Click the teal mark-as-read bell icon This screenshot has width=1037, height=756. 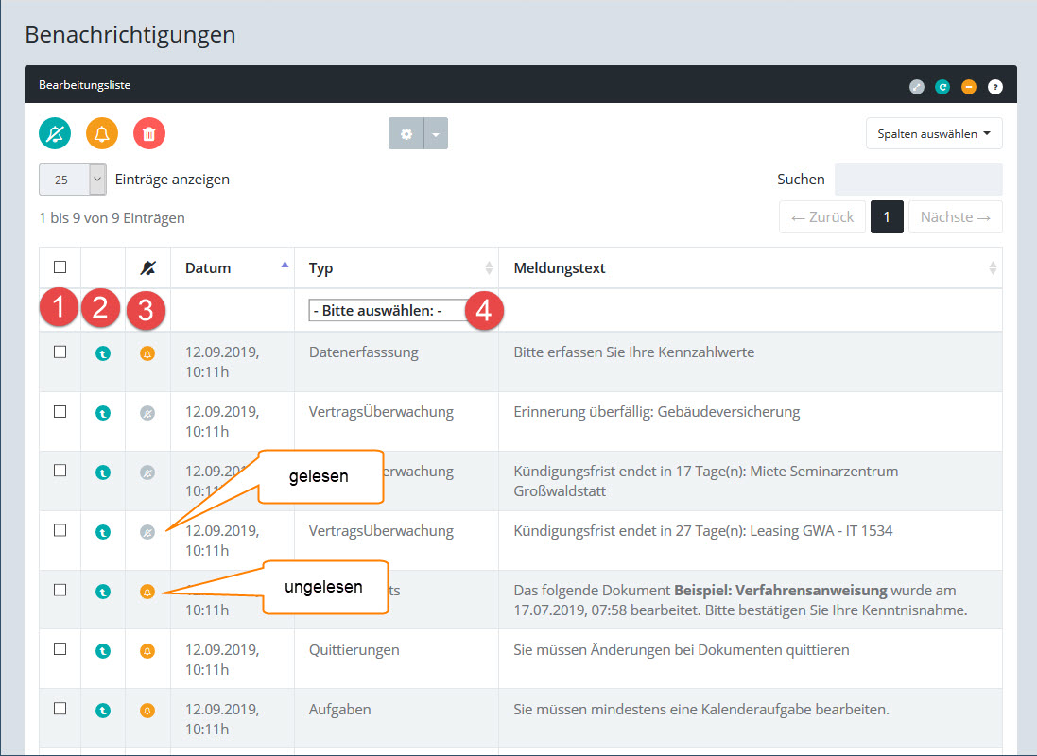point(55,133)
